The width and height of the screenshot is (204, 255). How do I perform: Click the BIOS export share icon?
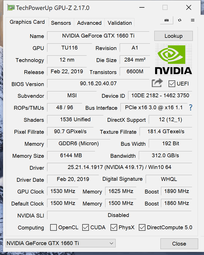point(157,83)
